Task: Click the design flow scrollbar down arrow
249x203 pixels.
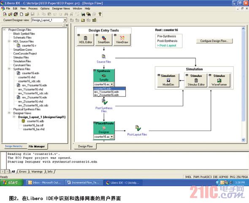Action: pos(243,139)
